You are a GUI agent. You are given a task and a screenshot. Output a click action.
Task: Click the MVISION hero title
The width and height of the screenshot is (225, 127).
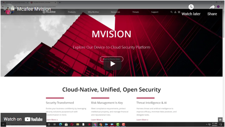[x=111, y=34]
